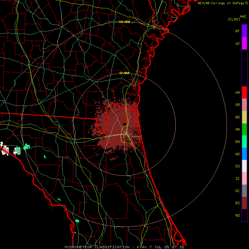Select the yellow BD legend swatch
Image resolution: width=249 pixels, height=249 pixels.
pyautogui.click(x=244, y=117)
